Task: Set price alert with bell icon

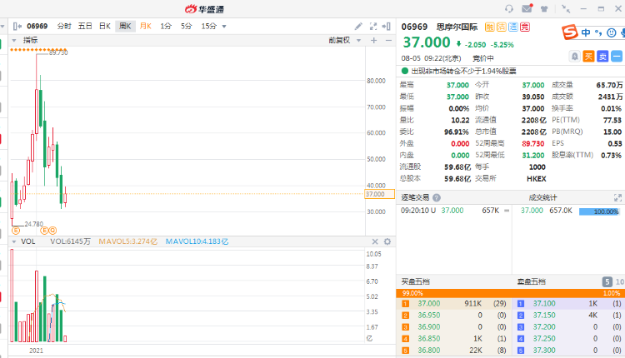Action: click(574, 56)
